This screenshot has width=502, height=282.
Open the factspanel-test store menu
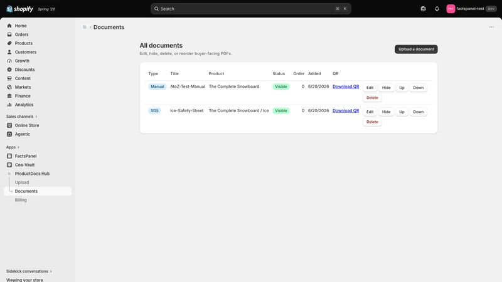click(471, 9)
